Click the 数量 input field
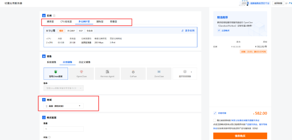The width and height of the screenshot is (292, 140). (x=64, y=129)
